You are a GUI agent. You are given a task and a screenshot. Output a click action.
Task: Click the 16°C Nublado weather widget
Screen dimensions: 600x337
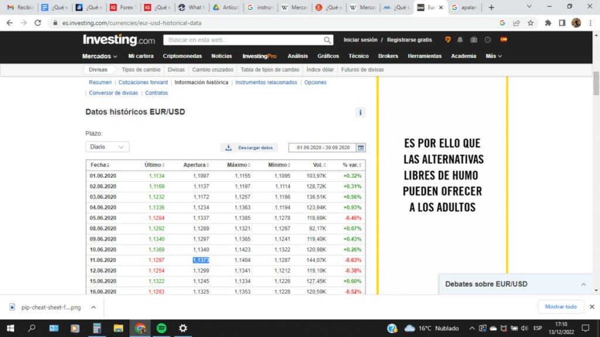(432, 328)
